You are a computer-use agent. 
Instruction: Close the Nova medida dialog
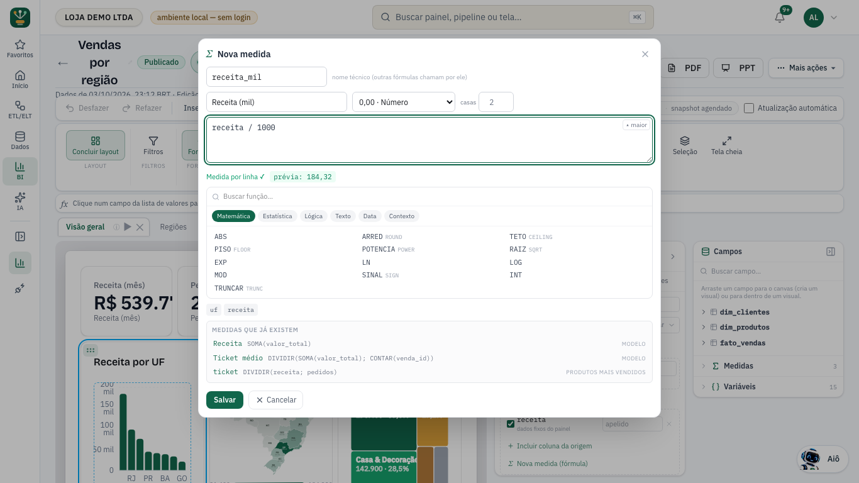click(x=645, y=54)
